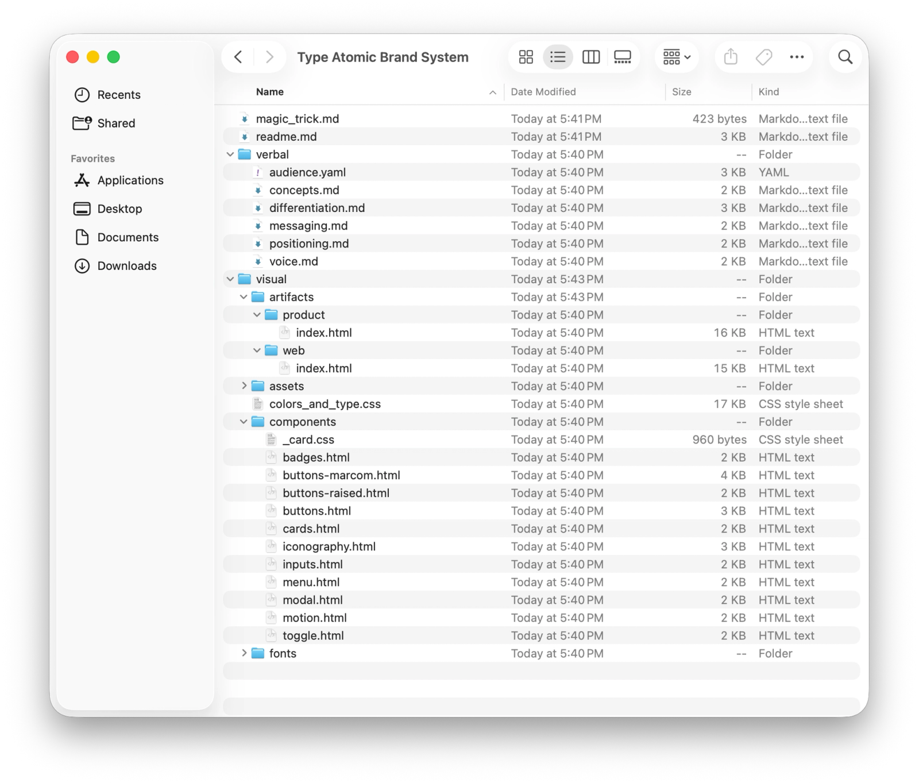
Task: Toggle the Name sort direction arrow
Action: coord(493,92)
